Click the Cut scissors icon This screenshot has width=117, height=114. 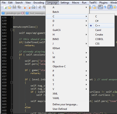tap(40, 7)
